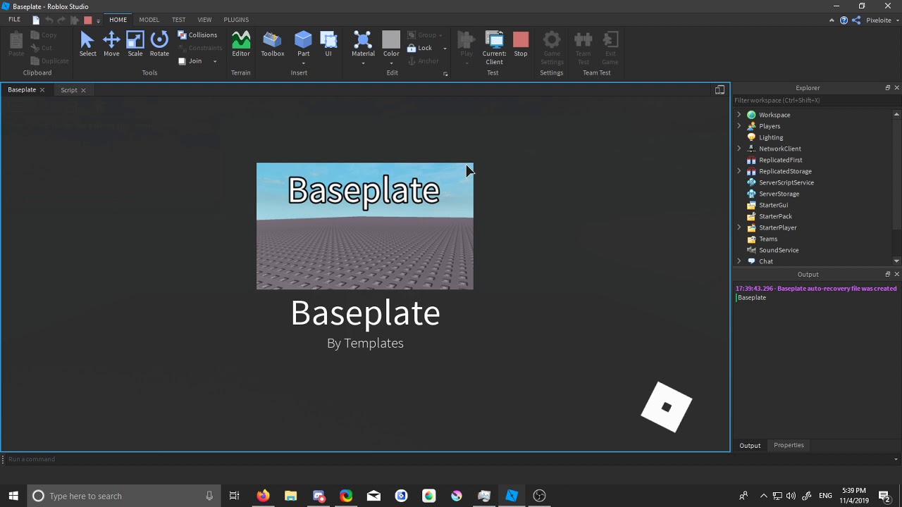
Task: Click the ServerScriptService icon in Explorer
Action: pos(751,182)
